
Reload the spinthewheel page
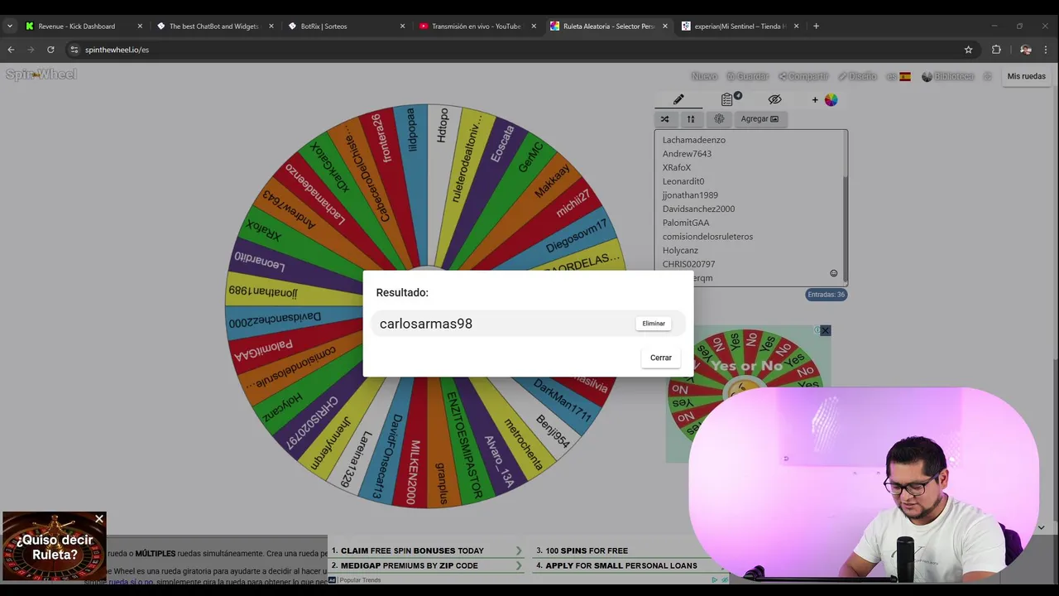pyautogui.click(x=50, y=50)
